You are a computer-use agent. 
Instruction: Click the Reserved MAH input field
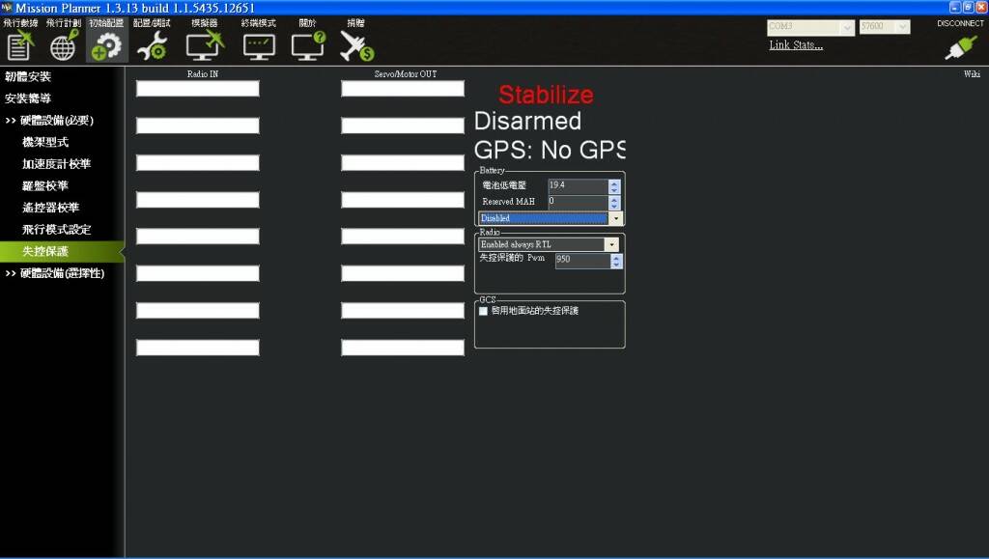[577, 203]
